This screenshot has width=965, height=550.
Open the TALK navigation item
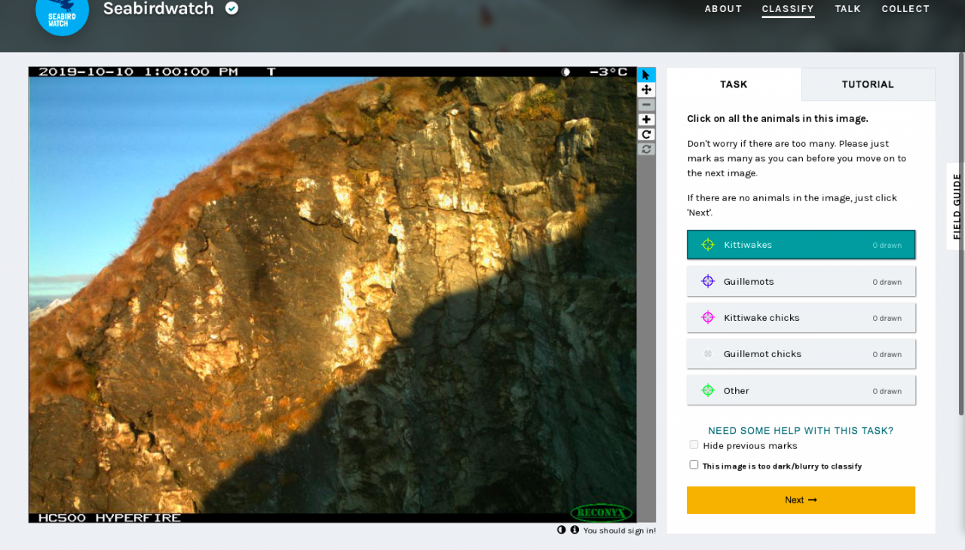pyautogui.click(x=847, y=9)
